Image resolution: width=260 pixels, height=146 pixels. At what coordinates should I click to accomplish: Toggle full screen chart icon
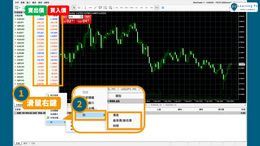163,8
